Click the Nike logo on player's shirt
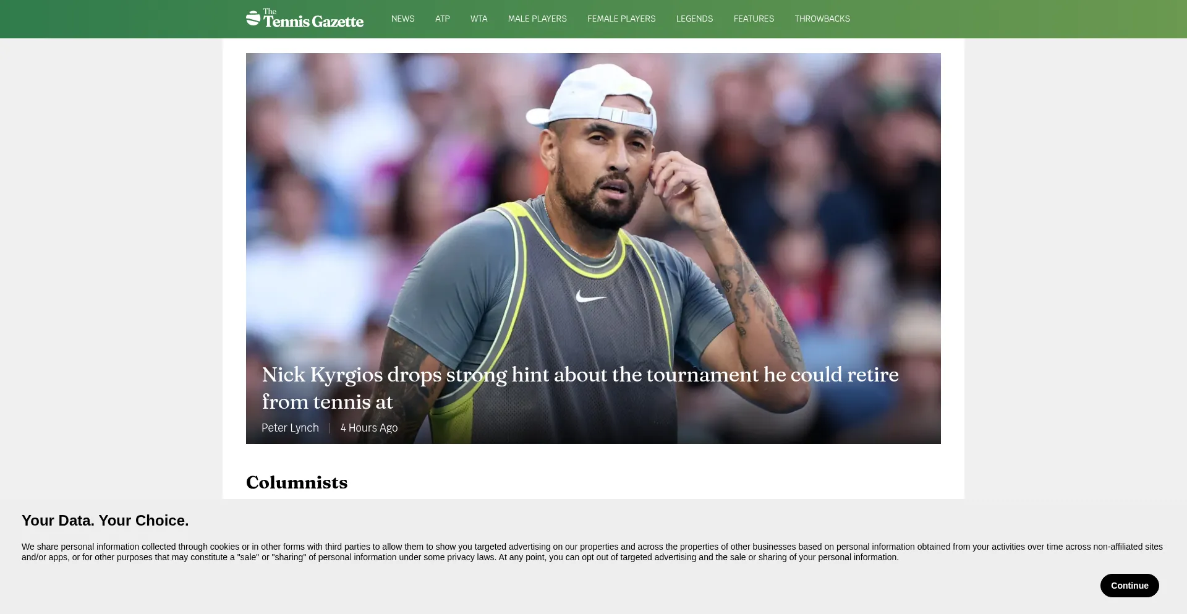Screen dimensions: 1187x614 [x=590, y=297]
